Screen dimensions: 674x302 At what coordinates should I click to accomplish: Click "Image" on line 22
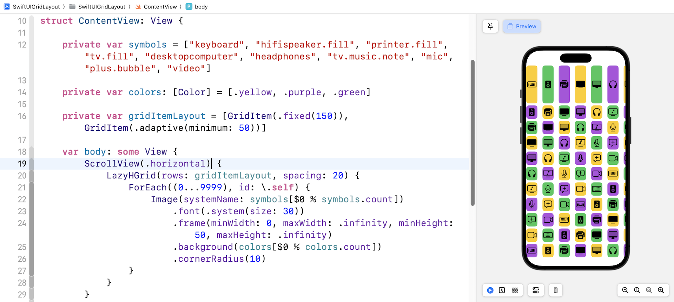[164, 199]
